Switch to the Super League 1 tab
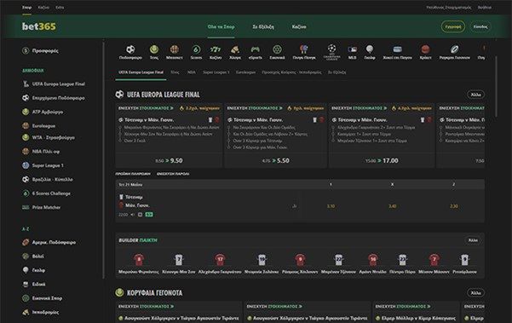This screenshot has width=512, height=323. click(216, 72)
